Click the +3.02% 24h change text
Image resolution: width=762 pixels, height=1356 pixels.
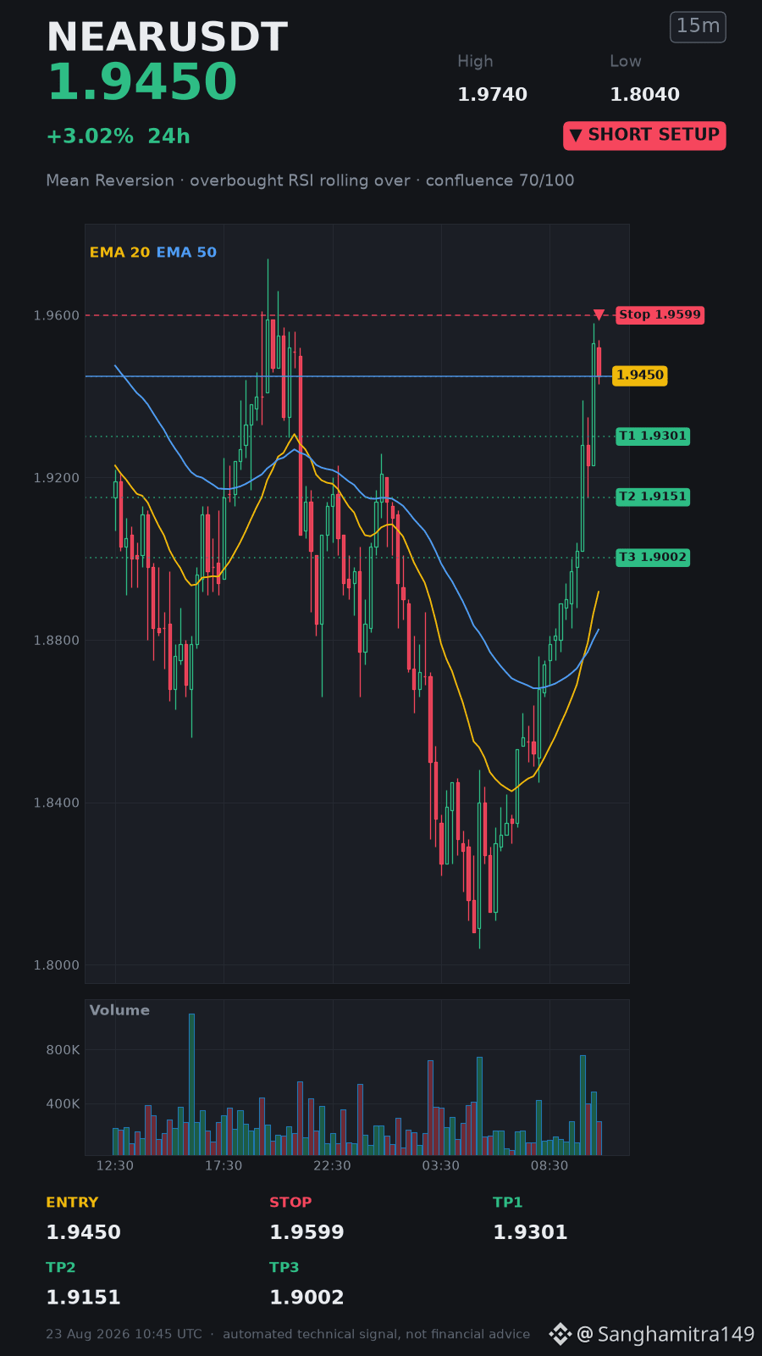point(118,136)
